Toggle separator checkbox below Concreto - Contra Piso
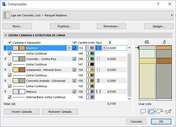 [x=10, y=64]
